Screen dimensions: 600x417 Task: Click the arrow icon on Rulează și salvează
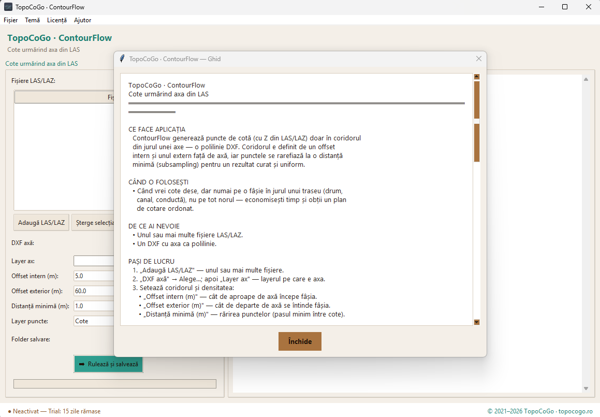[x=81, y=364]
